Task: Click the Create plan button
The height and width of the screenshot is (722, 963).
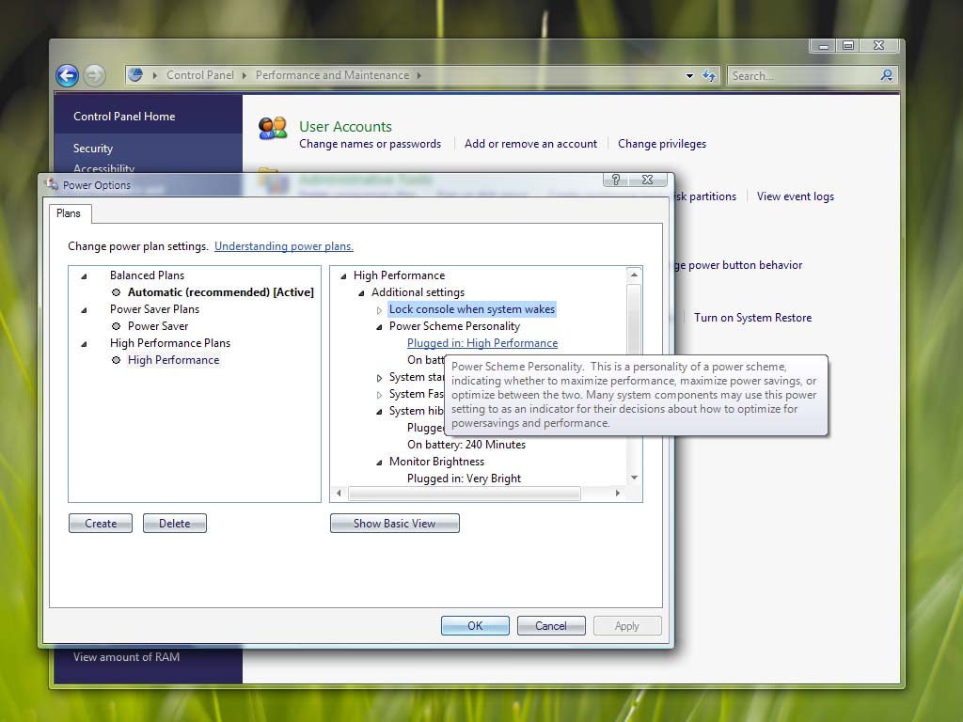Action: [x=101, y=523]
